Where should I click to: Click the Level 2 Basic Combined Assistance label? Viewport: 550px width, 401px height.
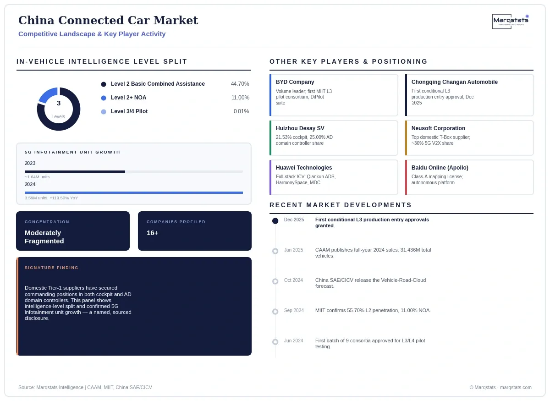(x=158, y=84)
